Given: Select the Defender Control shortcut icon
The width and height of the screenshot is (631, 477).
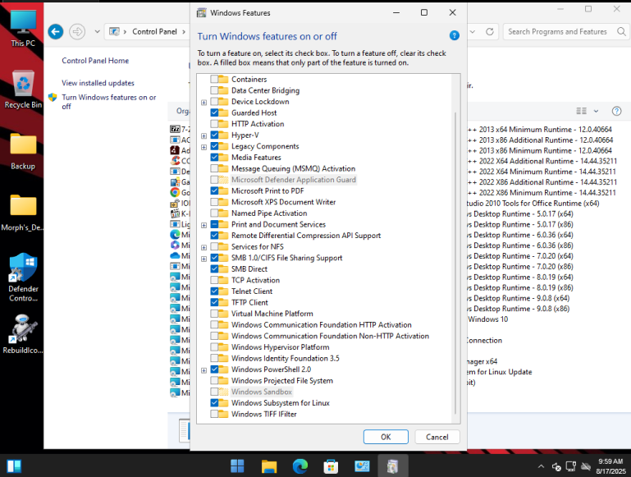Looking at the screenshot, I should click(x=23, y=277).
